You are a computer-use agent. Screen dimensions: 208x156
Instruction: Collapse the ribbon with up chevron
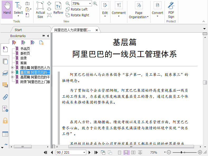[x=204, y=21]
